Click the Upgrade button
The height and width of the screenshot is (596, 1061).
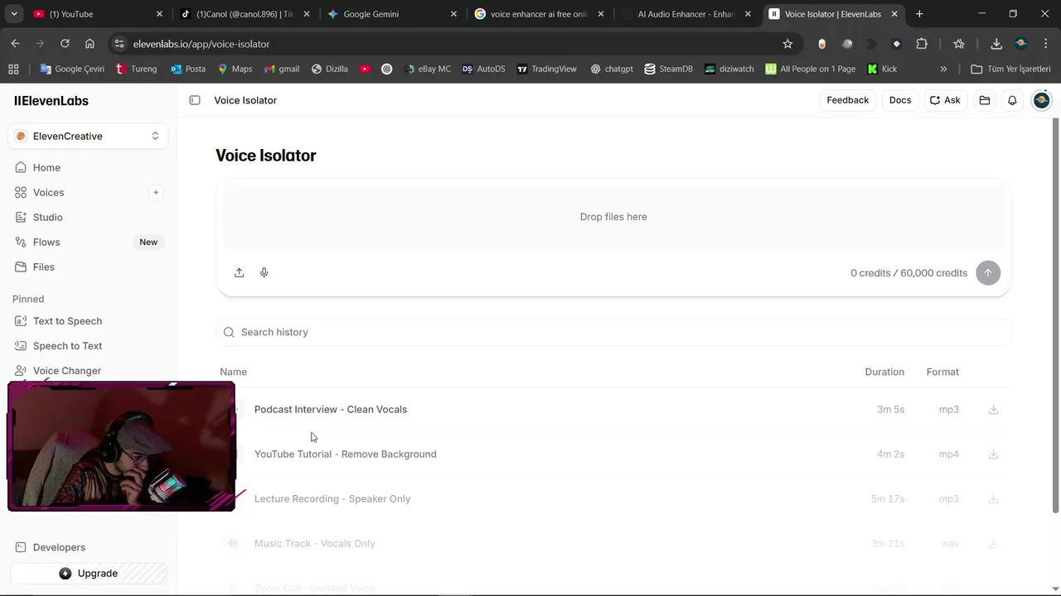coord(89,573)
